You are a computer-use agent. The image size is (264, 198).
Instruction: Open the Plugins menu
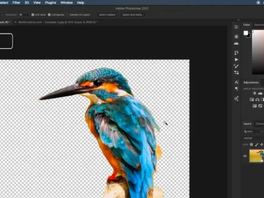point(51,3)
